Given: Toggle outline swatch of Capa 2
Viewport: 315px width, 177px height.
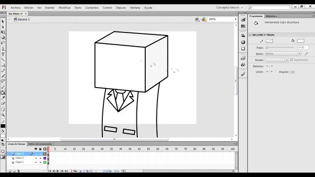Looking at the screenshot, I should (x=45, y=158).
